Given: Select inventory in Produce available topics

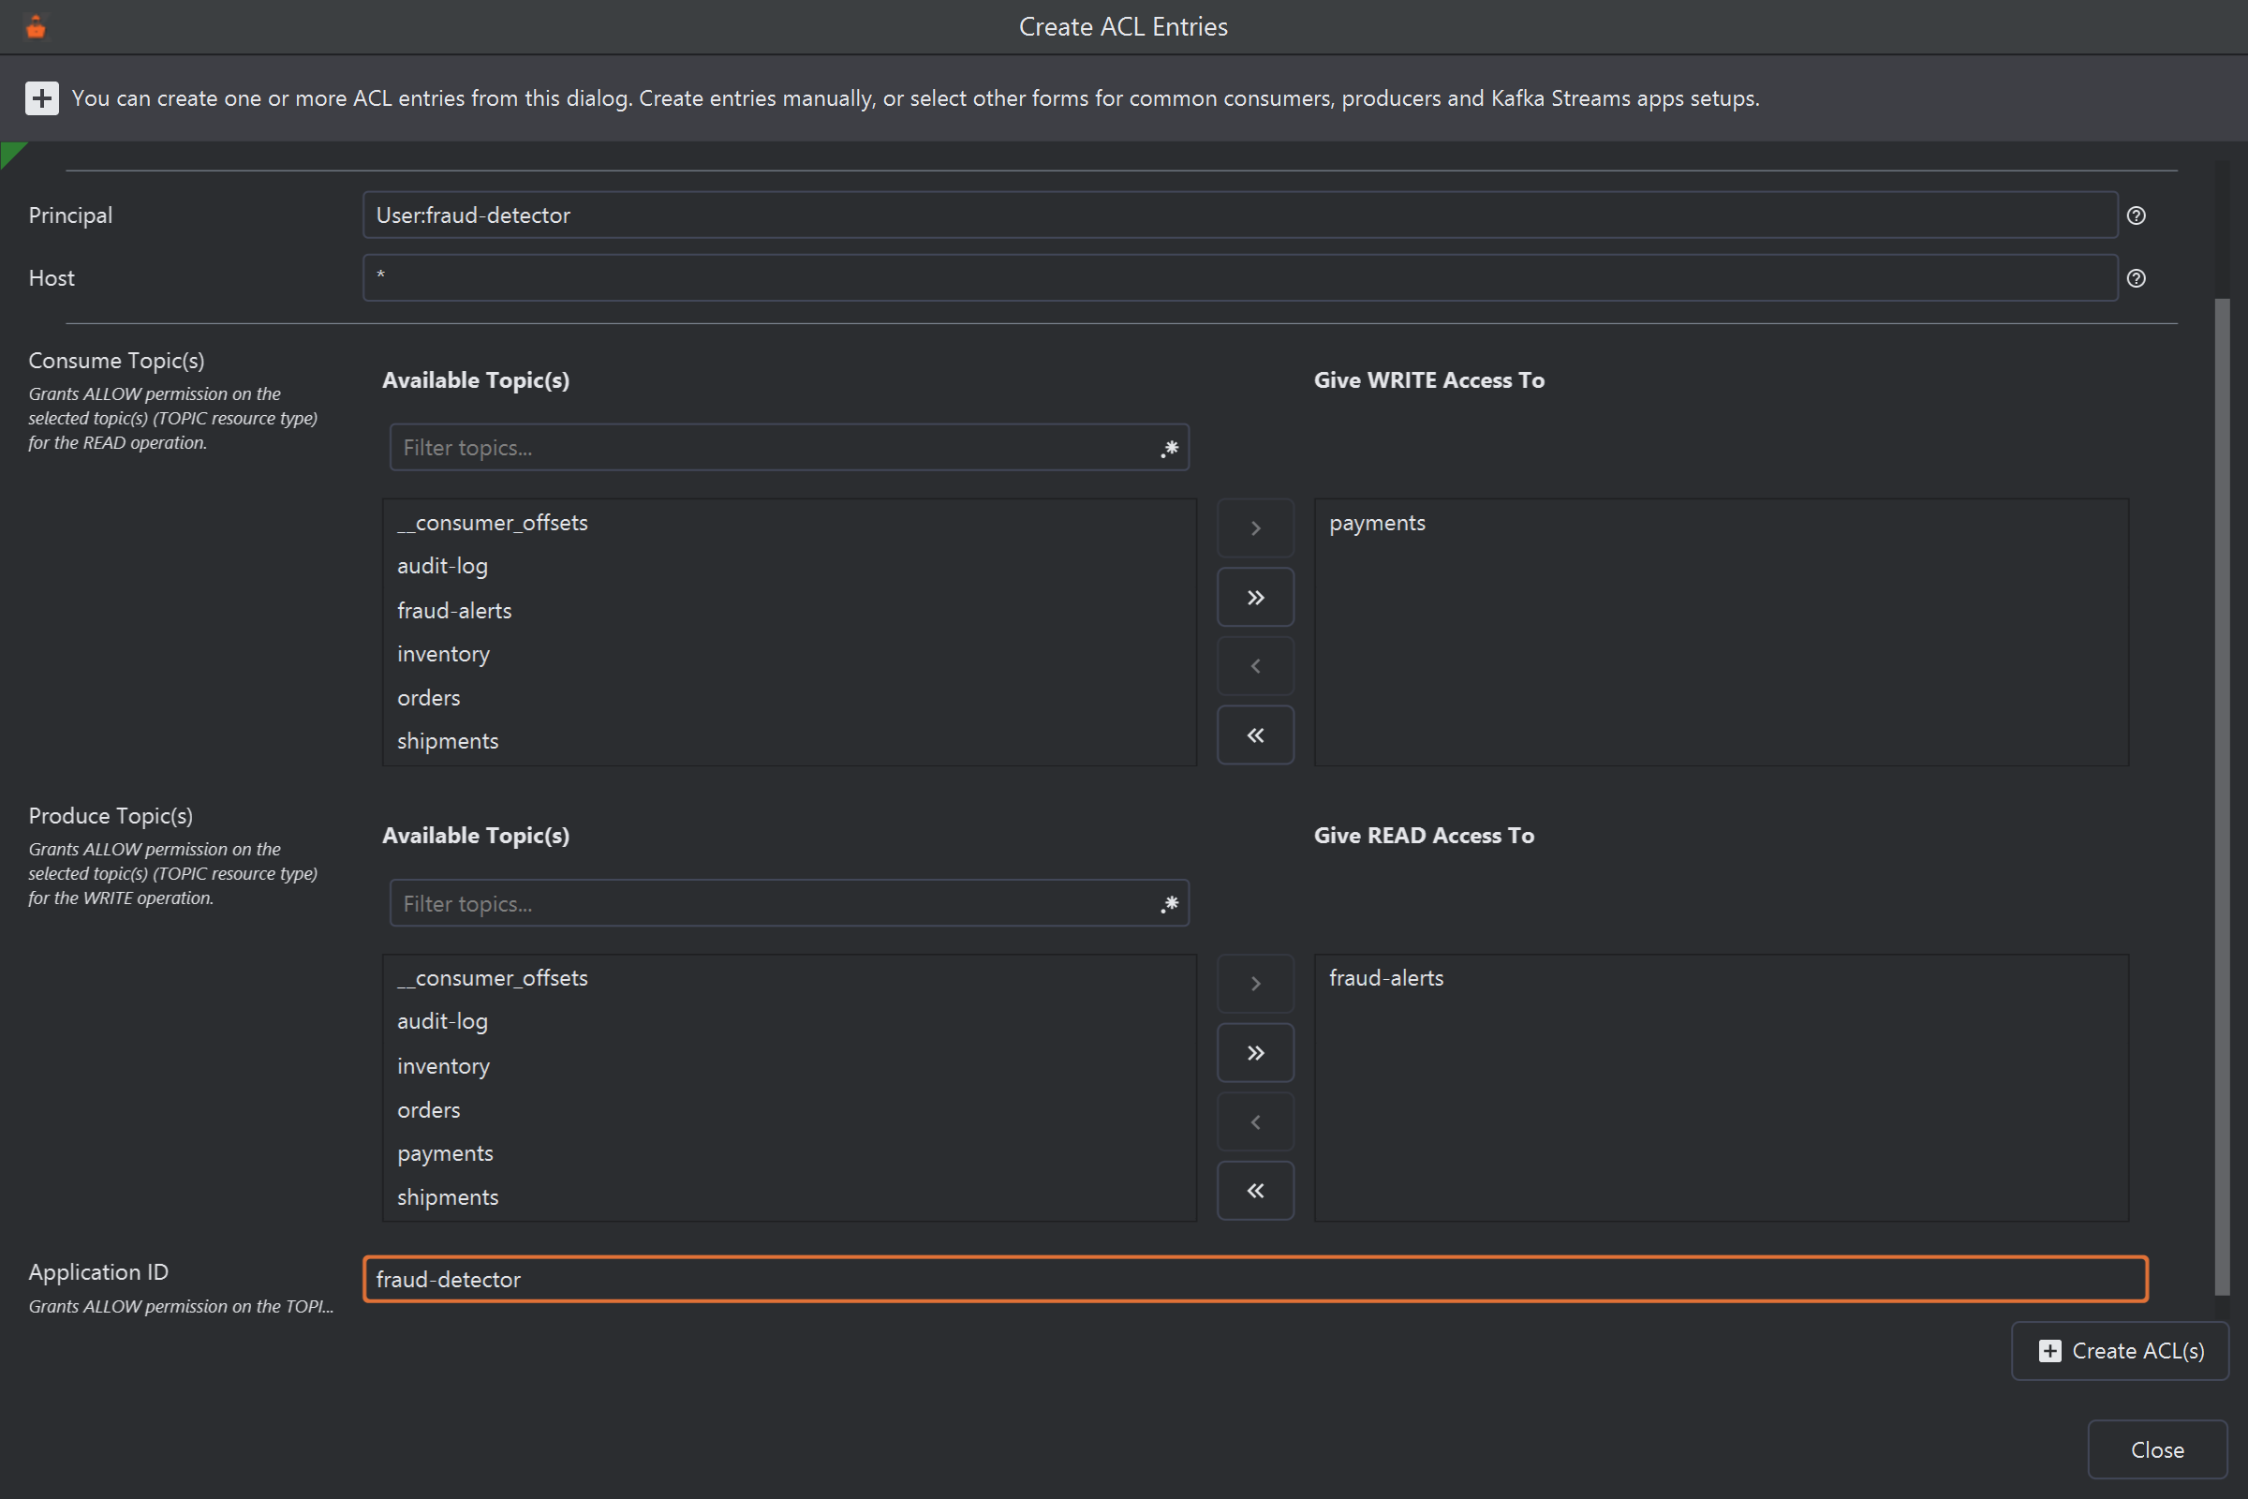Looking at the screenshot, I should tap(789, 1066).
